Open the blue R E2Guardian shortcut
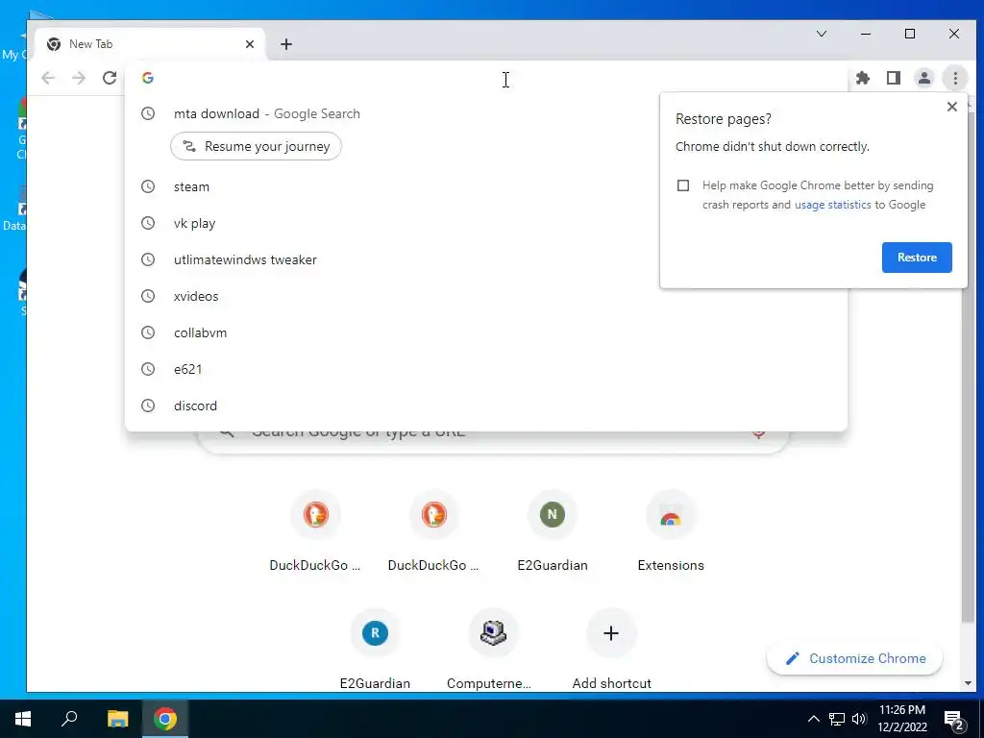The height and width of the screenshot is (738, 984). pos(375,651)
